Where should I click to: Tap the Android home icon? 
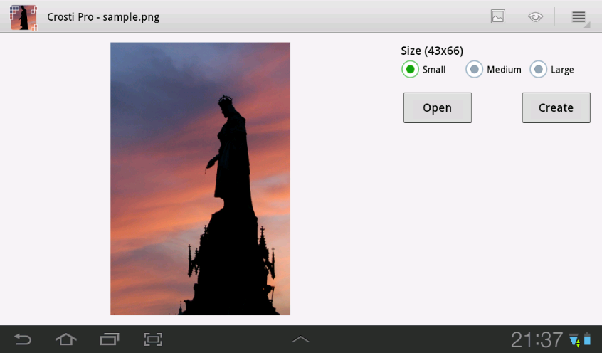[x=66, y=339]
